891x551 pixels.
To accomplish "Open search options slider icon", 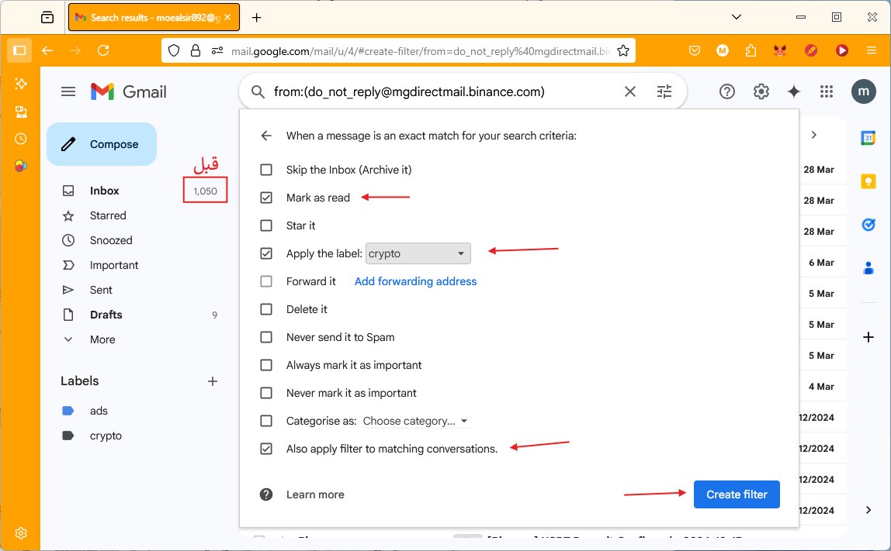I will click(x=664, y=91).
